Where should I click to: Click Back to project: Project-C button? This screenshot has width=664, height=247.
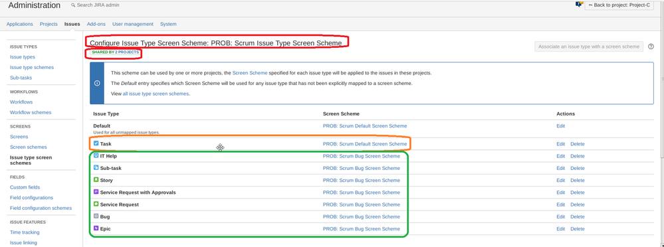[x=619, y=5]
